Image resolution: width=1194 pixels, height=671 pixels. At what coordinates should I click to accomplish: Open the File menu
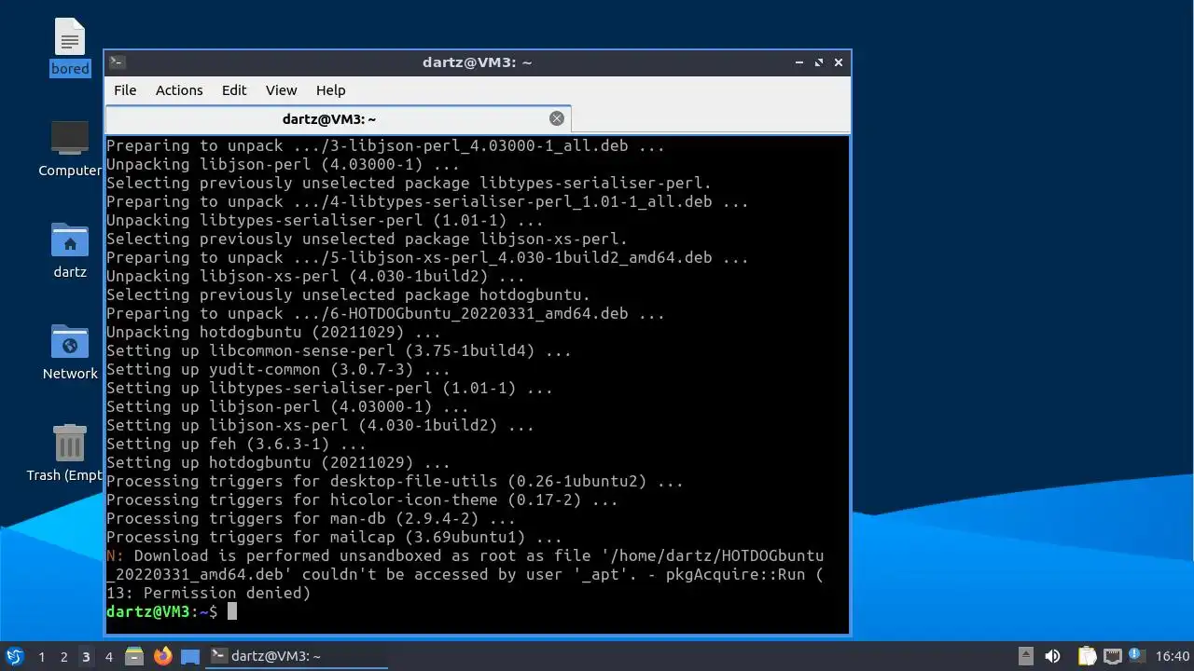pos(125,90)
